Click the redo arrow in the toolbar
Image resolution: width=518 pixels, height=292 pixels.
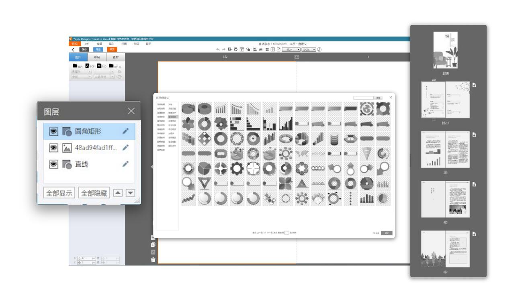223,49
